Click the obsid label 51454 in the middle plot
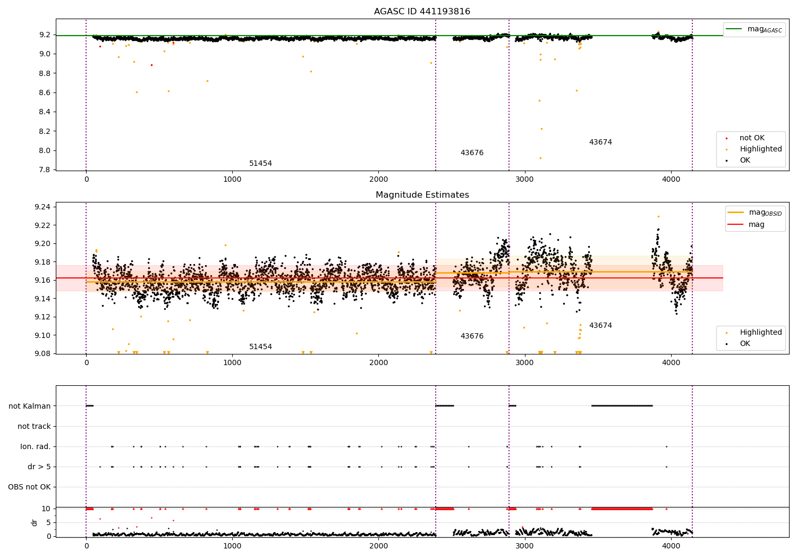Screen dimensions: 797x558 point(260,347)
